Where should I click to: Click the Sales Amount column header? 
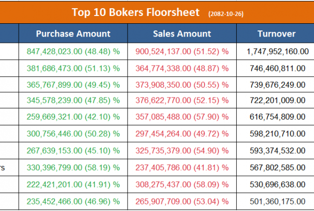click(182, 34)
